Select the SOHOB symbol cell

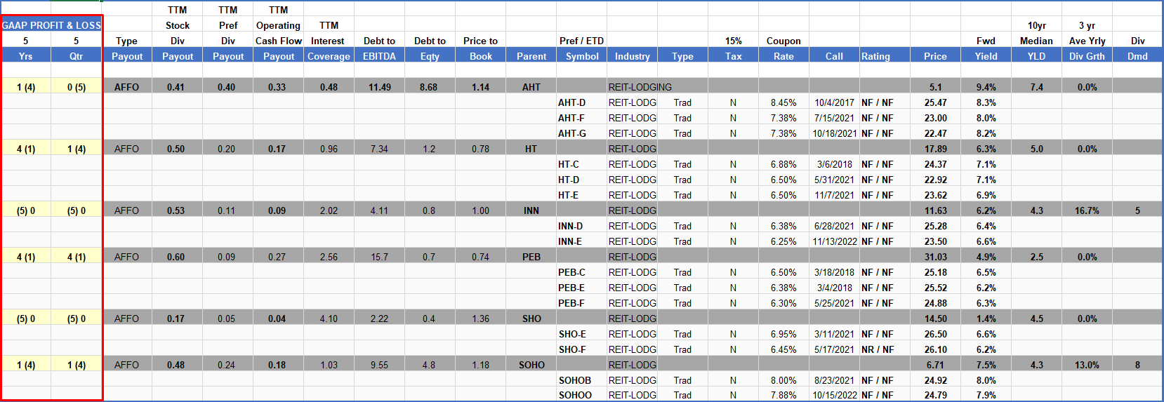[575, 380]
